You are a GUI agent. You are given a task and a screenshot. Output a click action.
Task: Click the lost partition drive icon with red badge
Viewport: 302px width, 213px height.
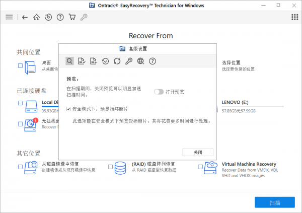point(31,125)
